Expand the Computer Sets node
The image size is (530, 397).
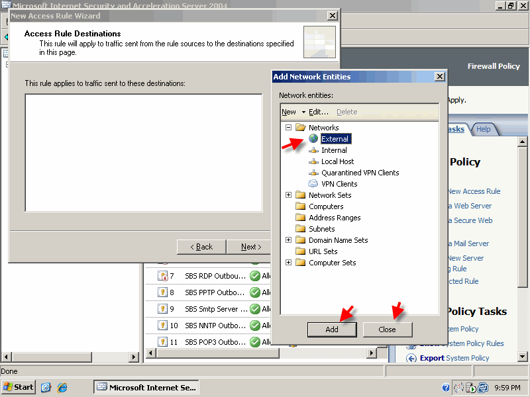288,262
